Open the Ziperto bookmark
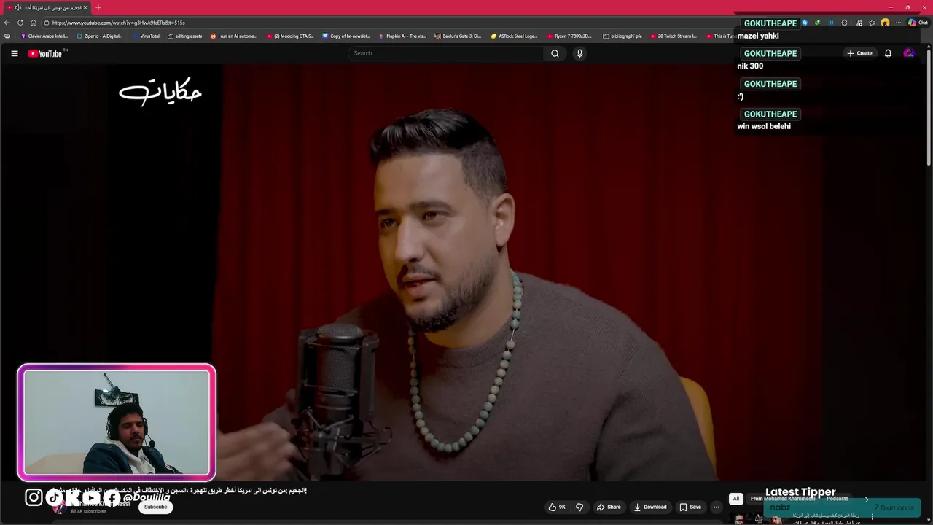The image size is (933, 525). (x=100, y=36)
